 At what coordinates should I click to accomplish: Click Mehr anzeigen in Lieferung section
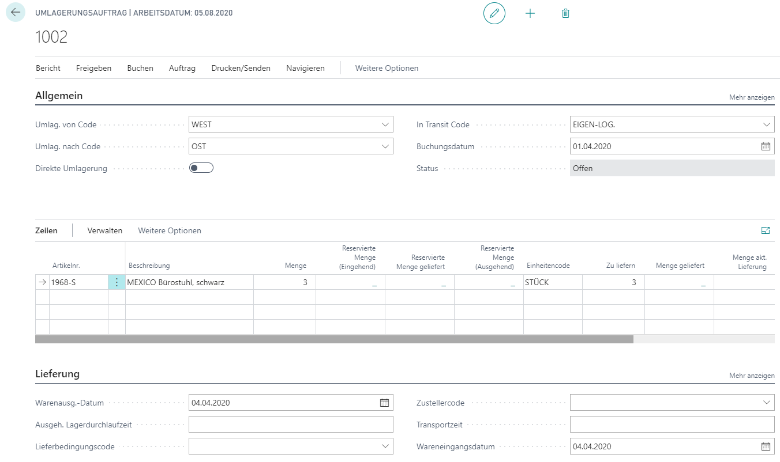pos(752,376)
